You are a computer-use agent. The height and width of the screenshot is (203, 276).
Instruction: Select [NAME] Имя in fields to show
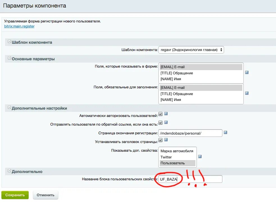tap(201, 79)
